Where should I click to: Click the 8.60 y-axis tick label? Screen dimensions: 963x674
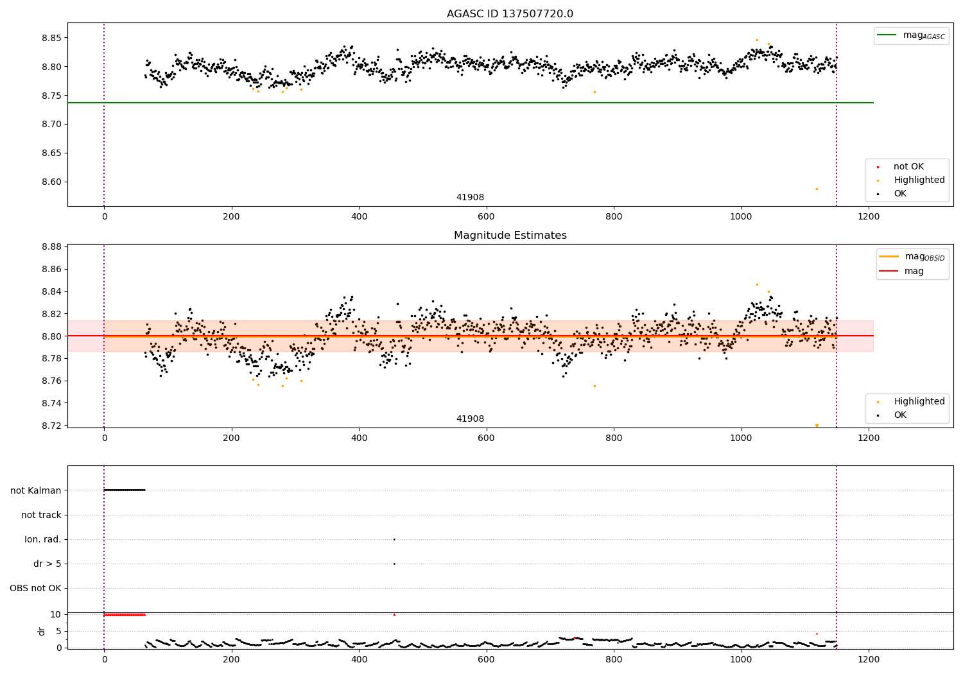[x=51, y=182]
